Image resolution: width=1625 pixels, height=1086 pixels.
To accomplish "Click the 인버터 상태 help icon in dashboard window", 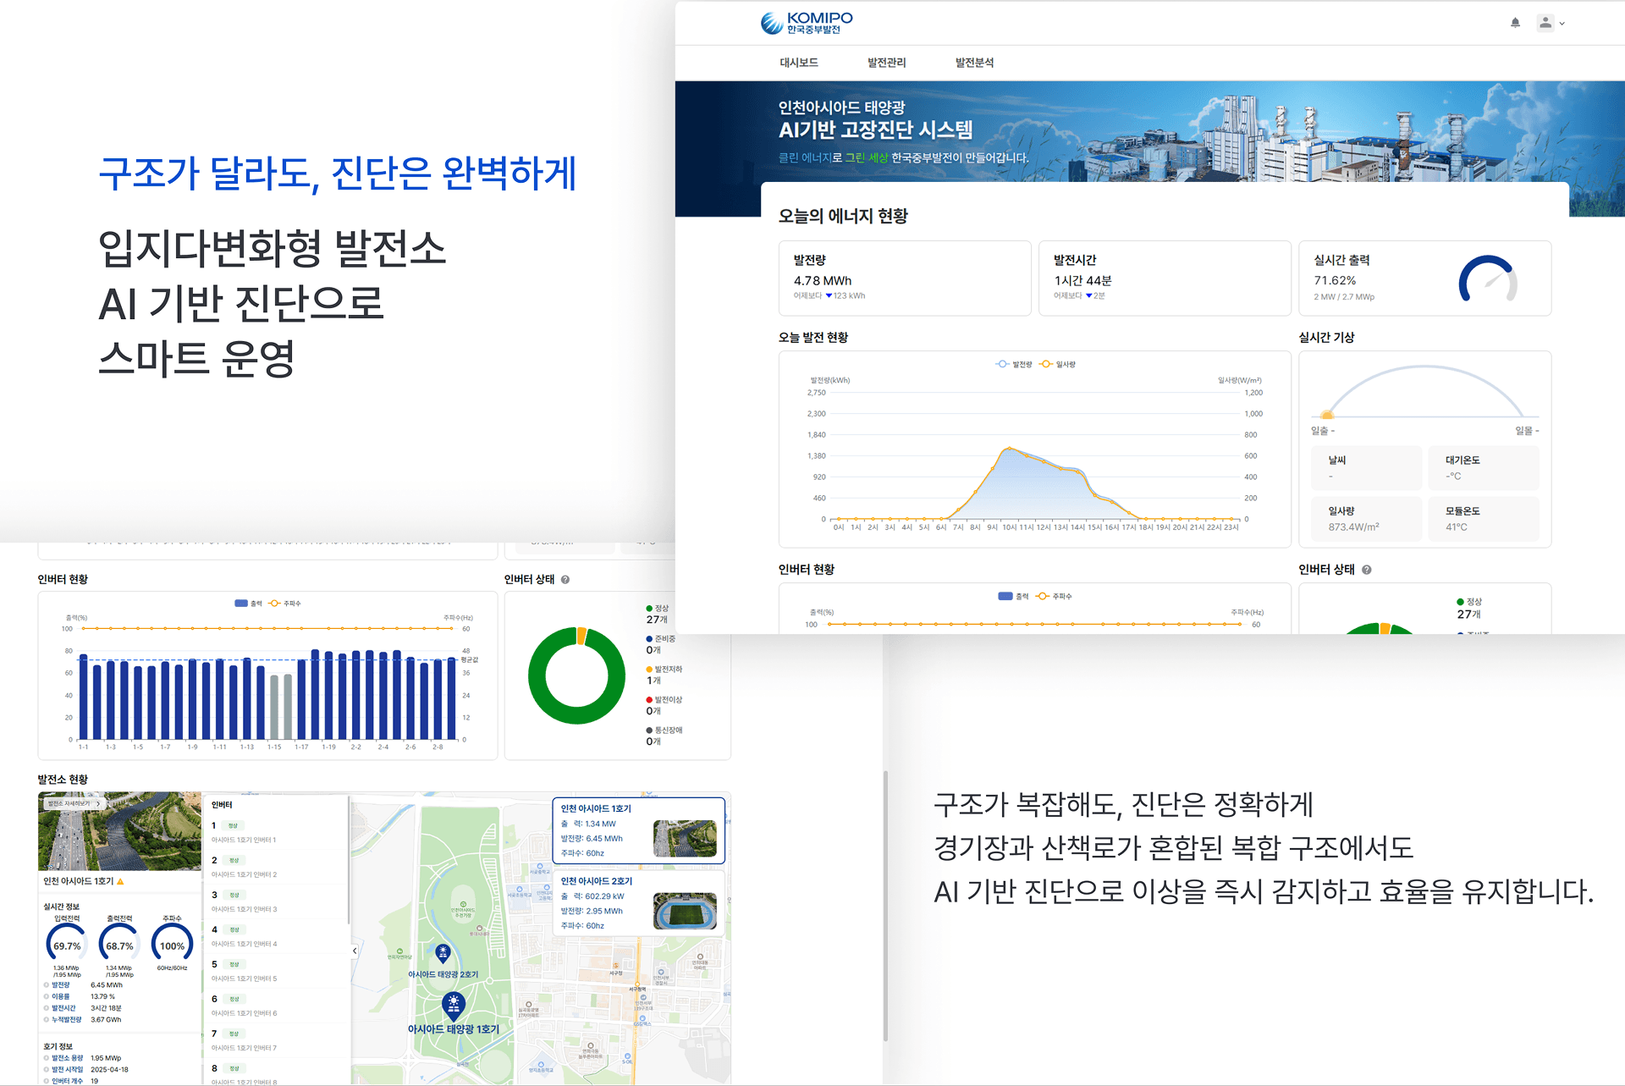I will pos(1367,570).
